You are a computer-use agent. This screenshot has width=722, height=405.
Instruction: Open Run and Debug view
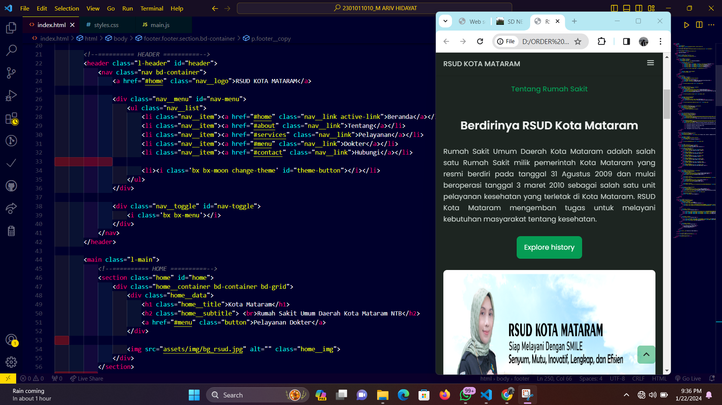pyautogui.click(x=11, y=96)
